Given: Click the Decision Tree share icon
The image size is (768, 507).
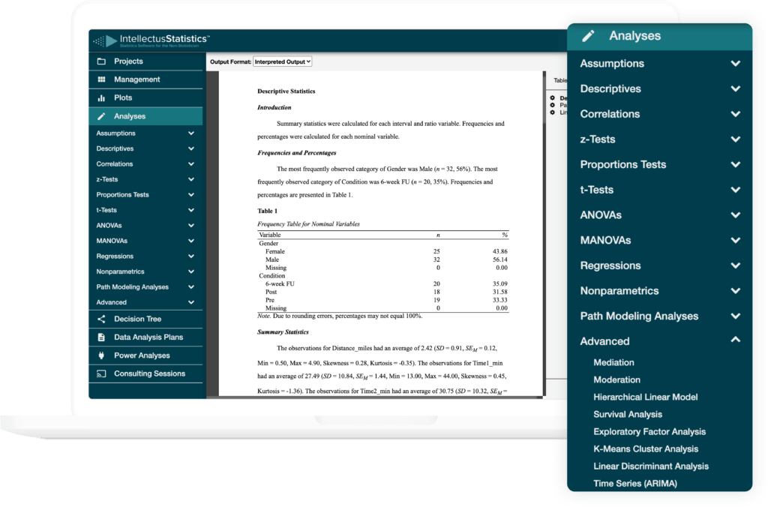Looking at the screenshot, I should tap(101, 319).
